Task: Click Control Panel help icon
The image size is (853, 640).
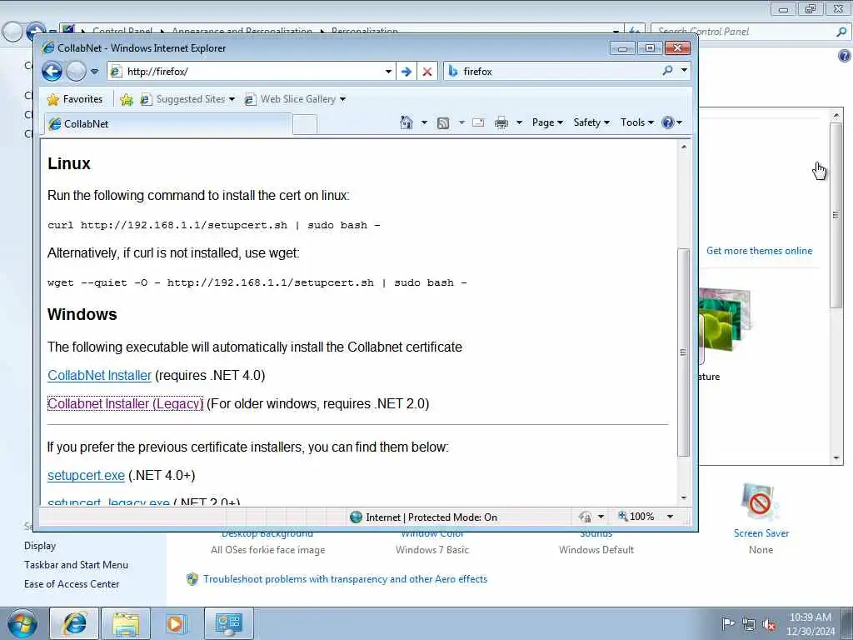Action: pos(845,56)
